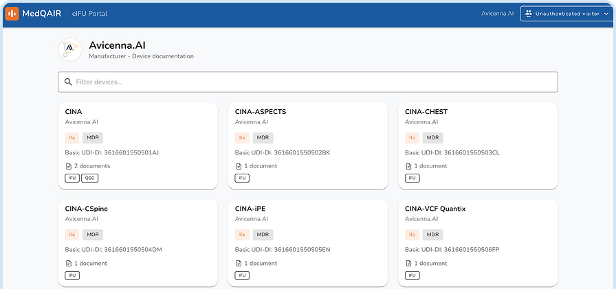Viewport: 616px width, 289px height.
Task: Click the MedQAIR brand name
Action: [x=42, y=14]
